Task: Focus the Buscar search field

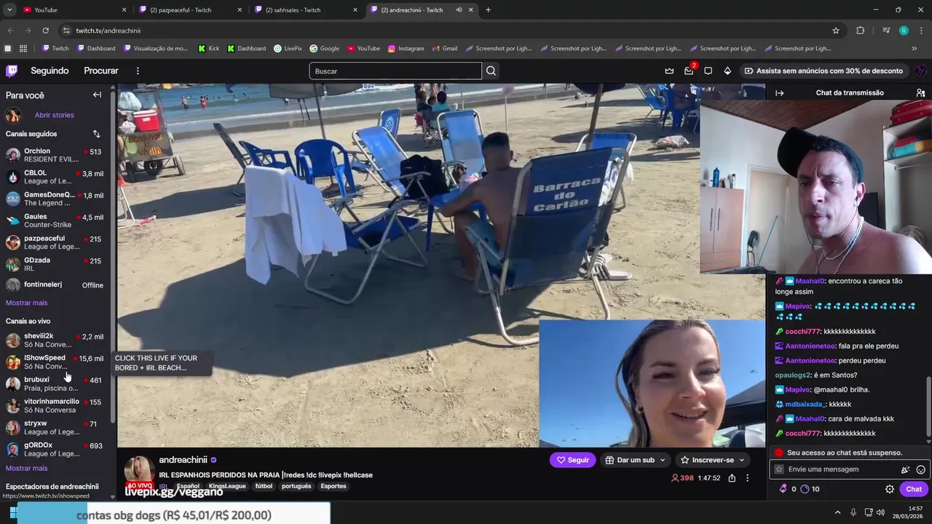Action: 395,71
